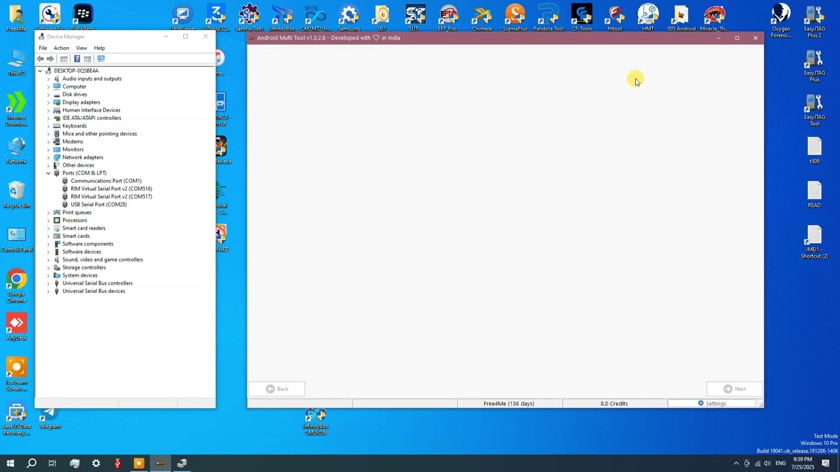Expand Universal Serial Bus controllers node
Image resolution: width=840 pixels, height=472 pixels.
(x=48, y=283)
